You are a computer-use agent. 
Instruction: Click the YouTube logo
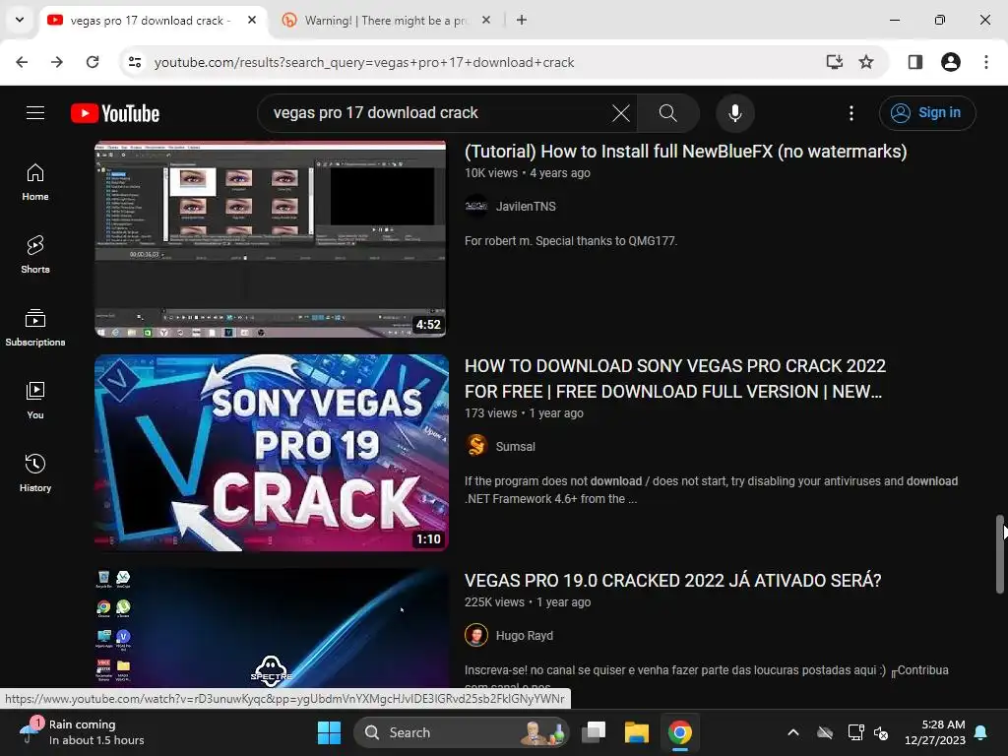(x=115, y=113)
